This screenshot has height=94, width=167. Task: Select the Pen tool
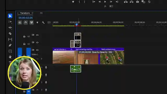(x=10, y=45)
